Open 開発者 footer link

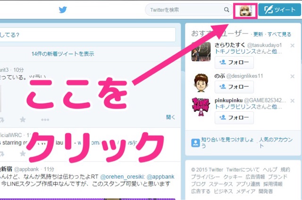266,192
